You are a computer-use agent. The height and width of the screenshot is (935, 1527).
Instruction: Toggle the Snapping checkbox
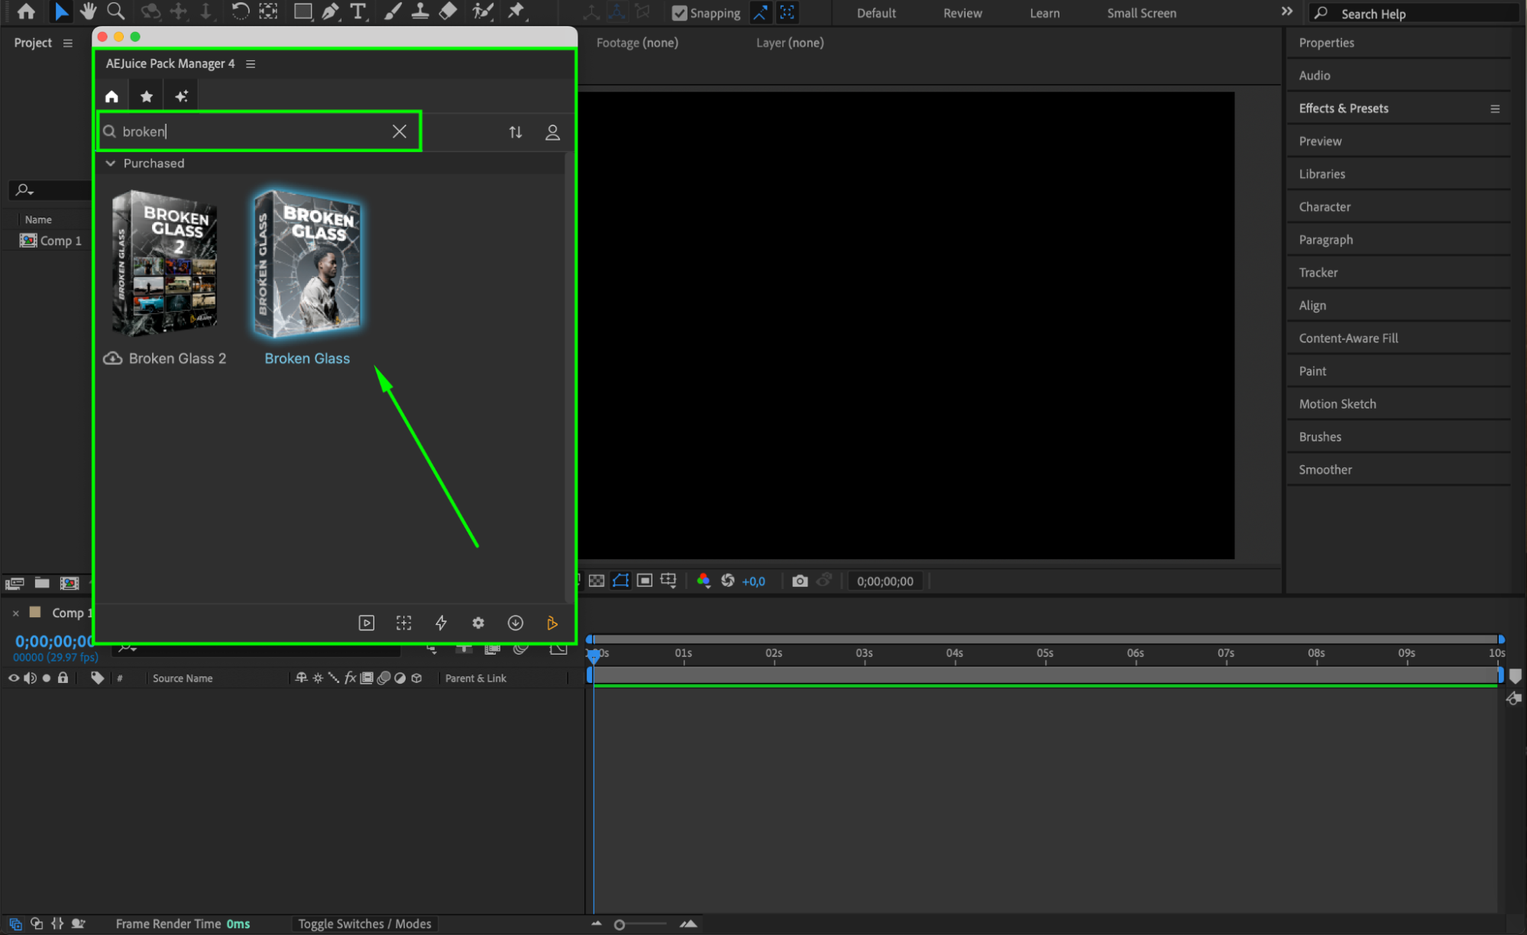(x=679, y=13)
